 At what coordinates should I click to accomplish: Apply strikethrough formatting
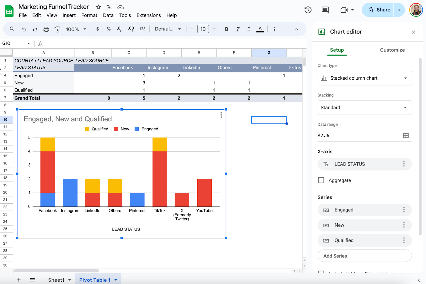point(249,29)
